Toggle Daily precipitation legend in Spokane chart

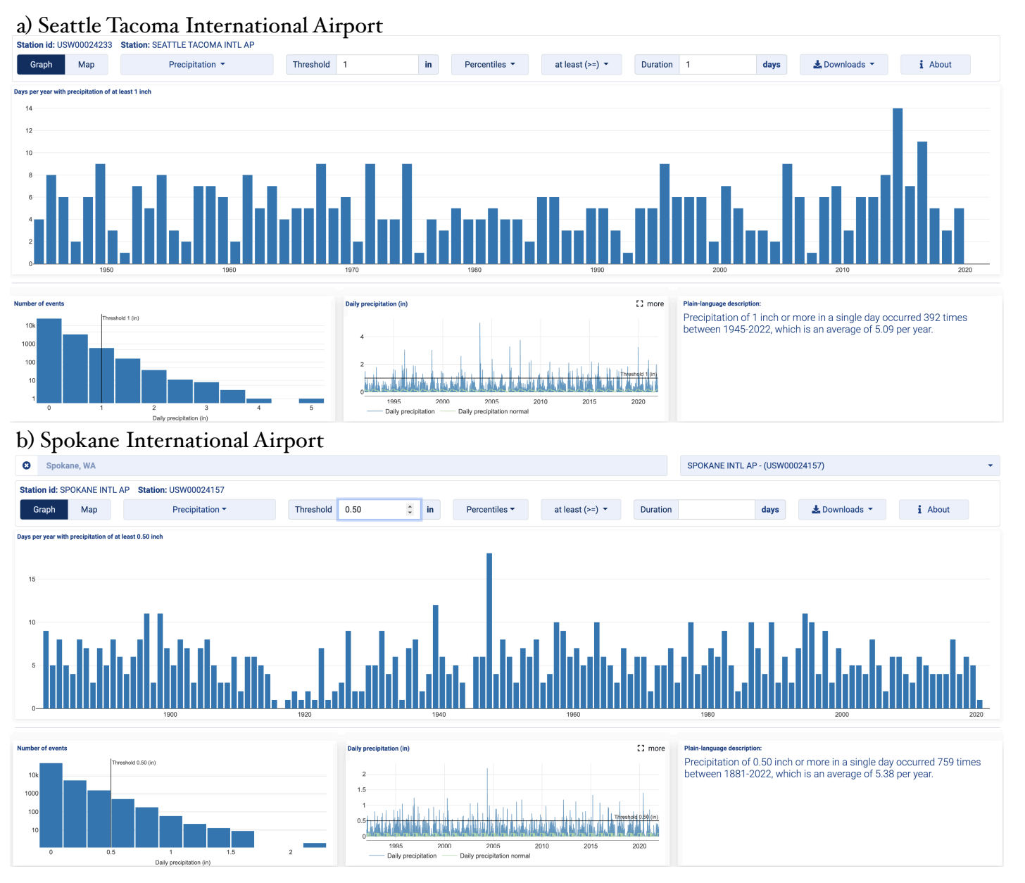pyautogui.click(x=411, y=856)
